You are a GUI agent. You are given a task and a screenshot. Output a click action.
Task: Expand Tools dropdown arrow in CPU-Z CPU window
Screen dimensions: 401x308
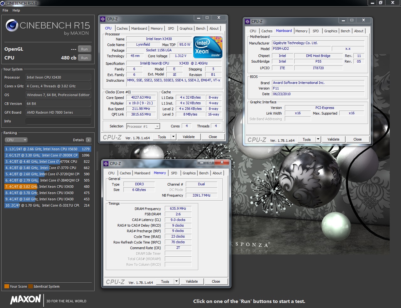pos(173,137)
